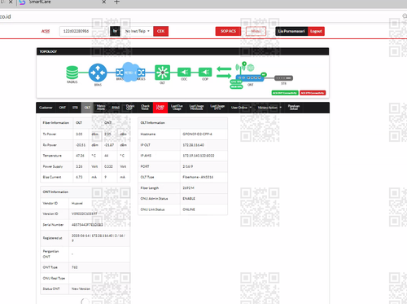Expand the User Online dropdown menu

241,108
